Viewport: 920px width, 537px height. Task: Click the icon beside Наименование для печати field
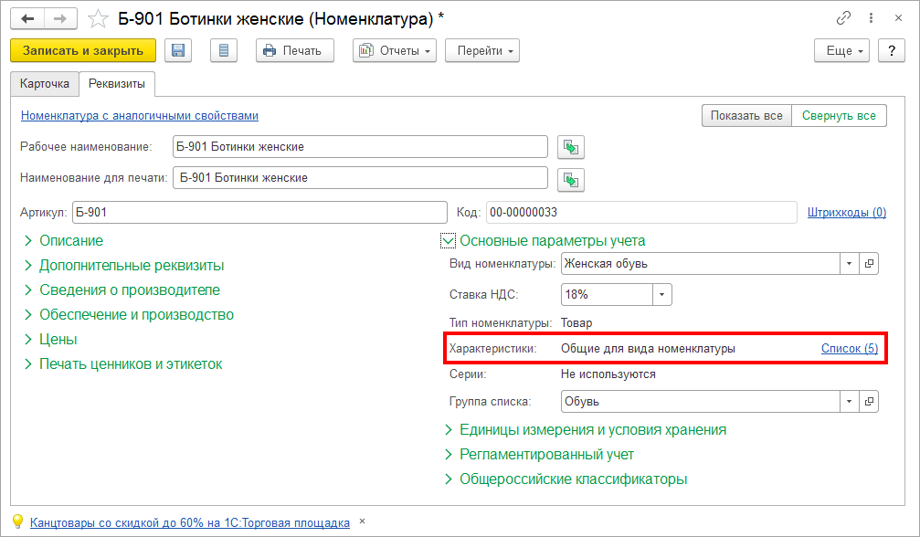point(571,180)
